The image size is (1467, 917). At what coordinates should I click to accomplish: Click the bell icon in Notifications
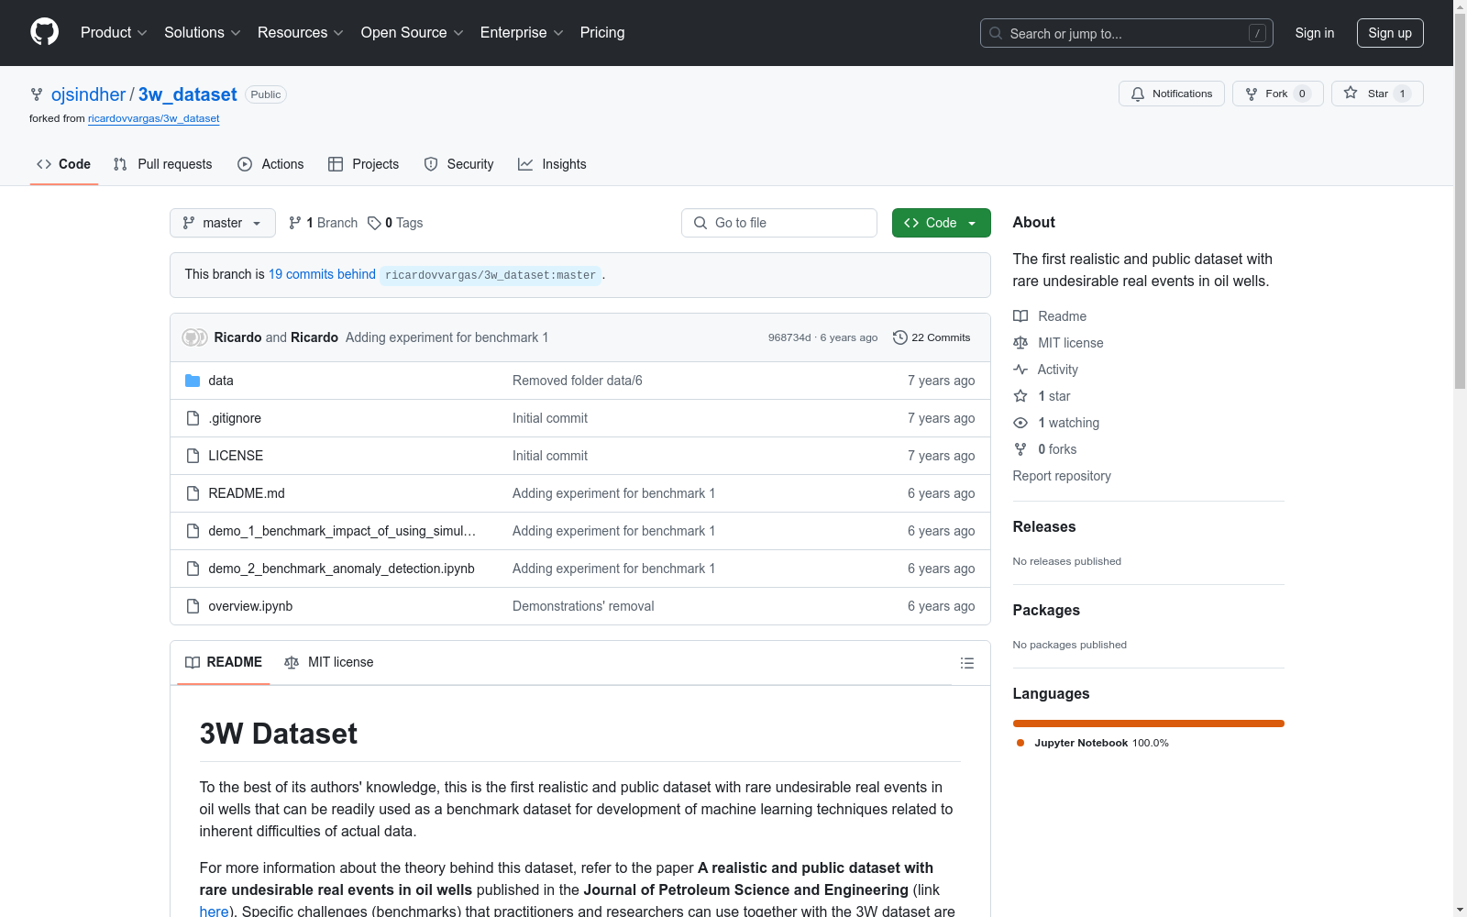(x=1138, y=94)
